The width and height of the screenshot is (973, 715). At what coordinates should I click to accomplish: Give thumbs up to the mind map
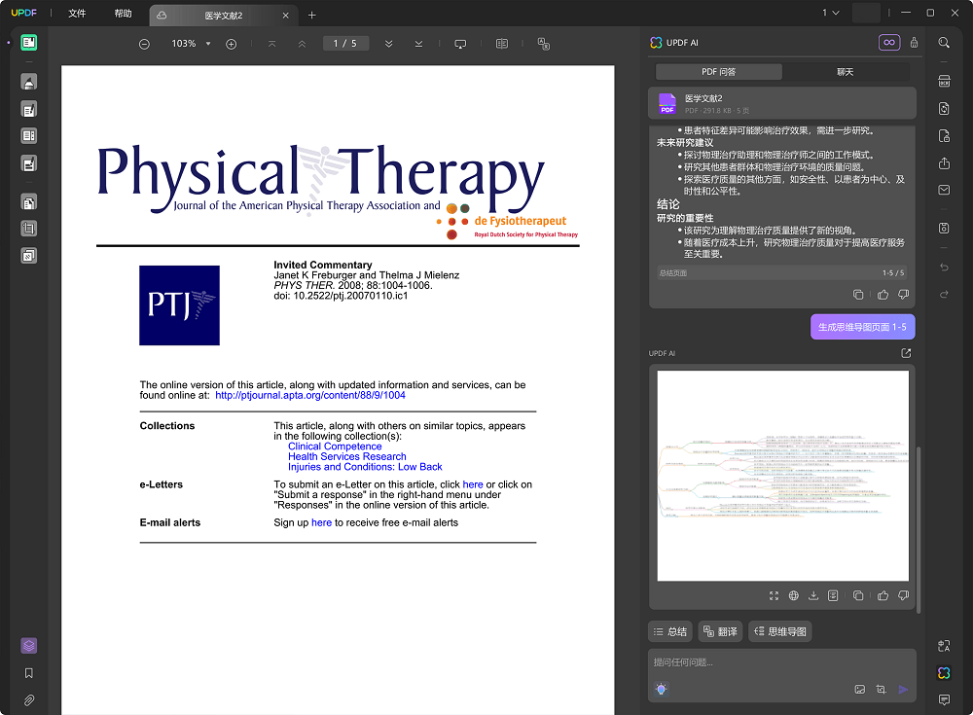click(x=883, y=595)
